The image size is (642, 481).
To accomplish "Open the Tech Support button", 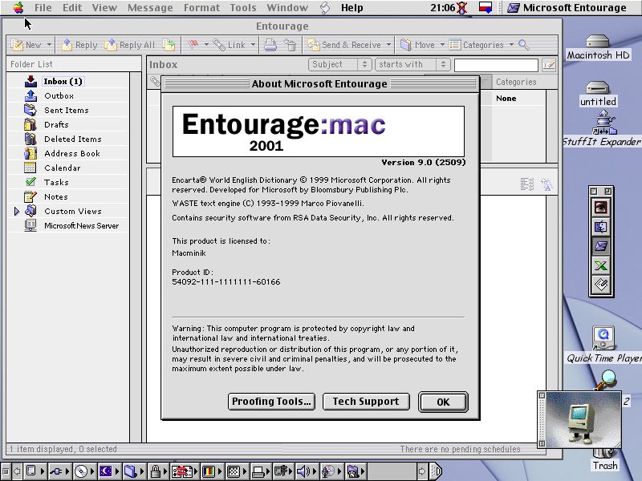I will click(366, 402).
